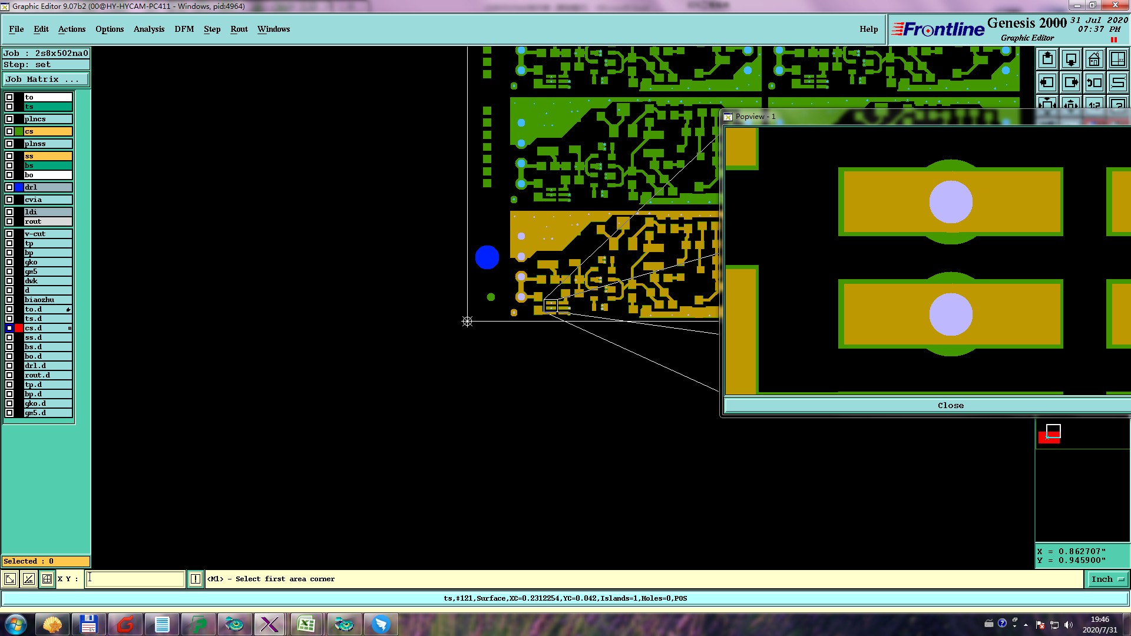Click the grid snap icon near XY
This screenshot has height=636, width=1131.
pyautogui.click(x=47, y=579)
